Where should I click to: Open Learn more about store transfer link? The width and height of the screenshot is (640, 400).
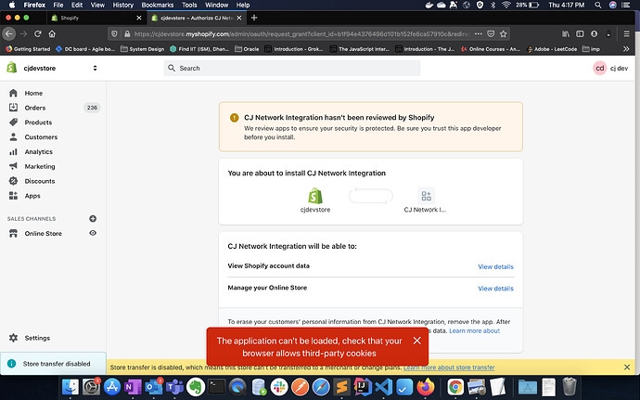449,368
